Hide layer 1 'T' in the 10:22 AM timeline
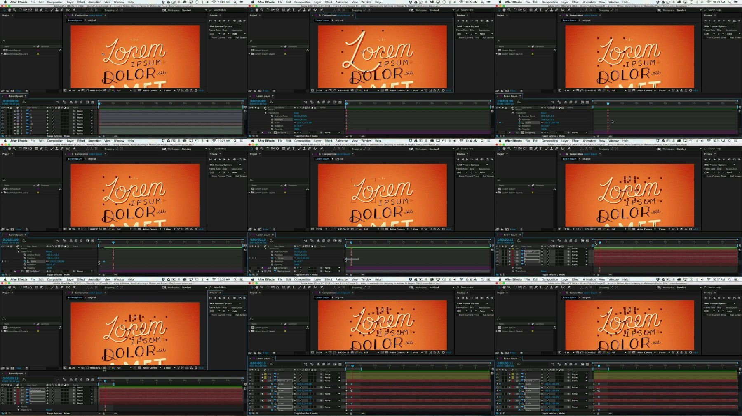Image resolution: width=742 pixels, height=416 pixels. (2, 111)
